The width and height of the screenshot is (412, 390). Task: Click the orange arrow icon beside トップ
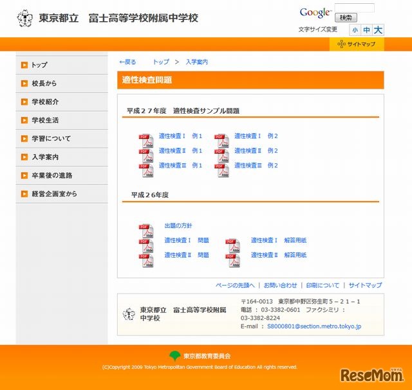[24, 65]
